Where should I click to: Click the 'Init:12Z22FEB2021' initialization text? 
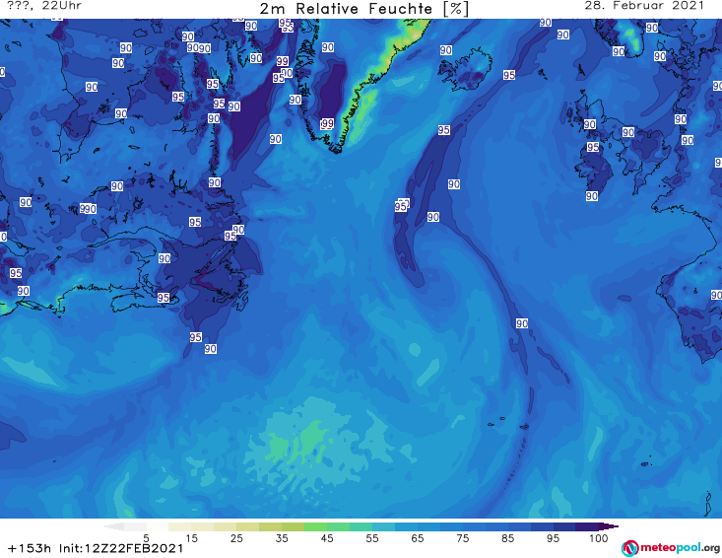pos(121,548)
